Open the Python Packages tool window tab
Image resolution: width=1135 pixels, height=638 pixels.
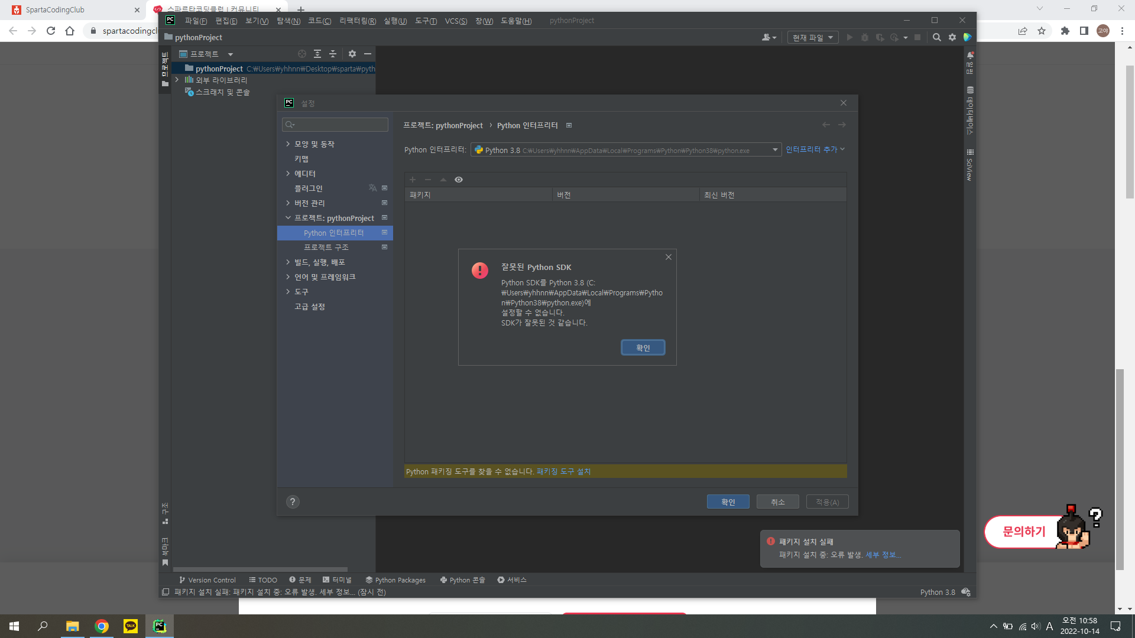click(395, 580)
